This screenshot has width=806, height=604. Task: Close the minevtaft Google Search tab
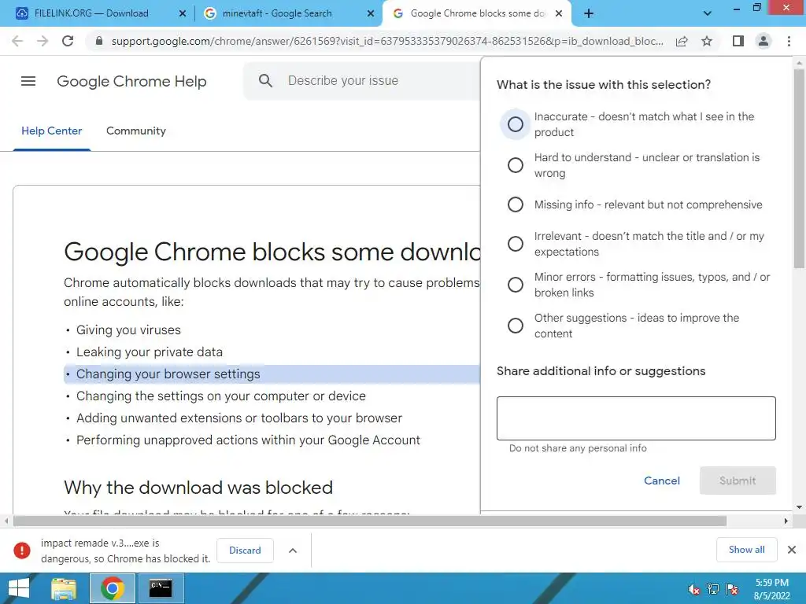click(x=371, y=14)
